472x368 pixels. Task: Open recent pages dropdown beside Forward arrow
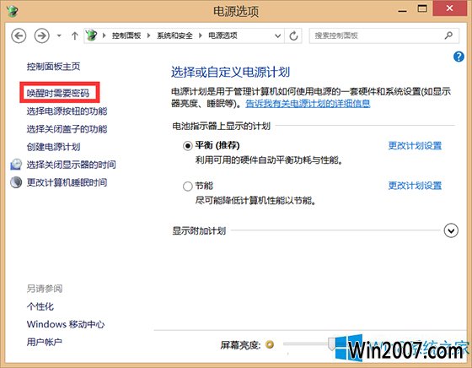click(x=59, y=35)
